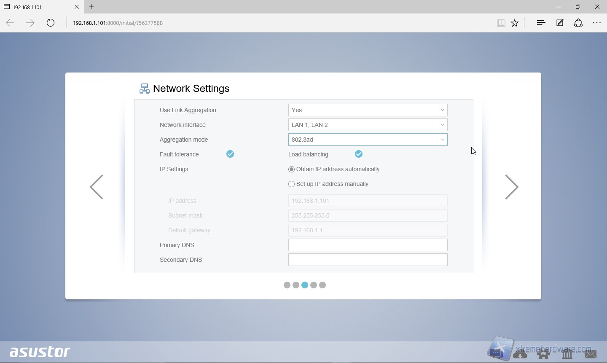Open the reading view icon
Screen dimensions: 607x363
pos(501,23)
